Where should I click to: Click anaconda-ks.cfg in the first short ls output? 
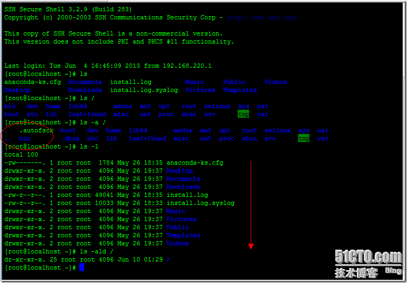click(33, 82)
